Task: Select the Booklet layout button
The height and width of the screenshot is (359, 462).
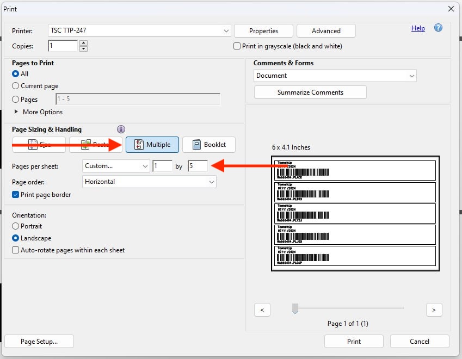Action: tap(209, 145)
